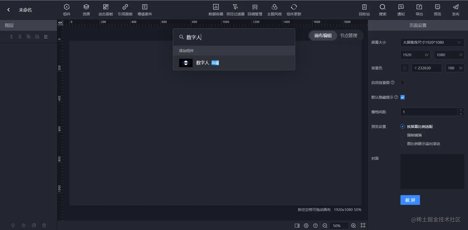
Task: Click the delete trash icon under layers
Action: tap(44, 225)
